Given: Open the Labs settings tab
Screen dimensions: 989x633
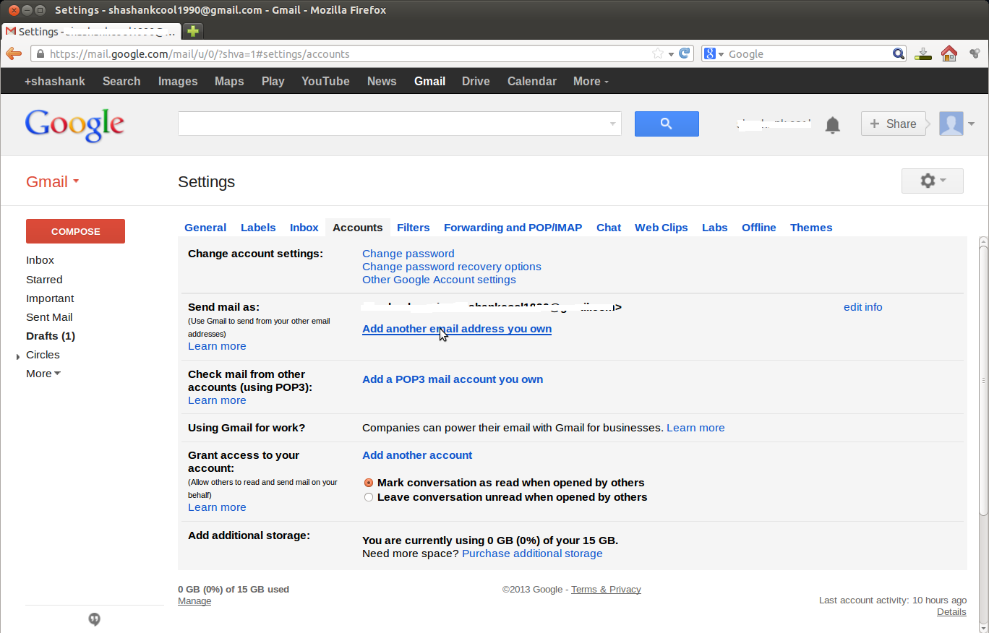Looking at the screenshot, I should pos(715,228).
